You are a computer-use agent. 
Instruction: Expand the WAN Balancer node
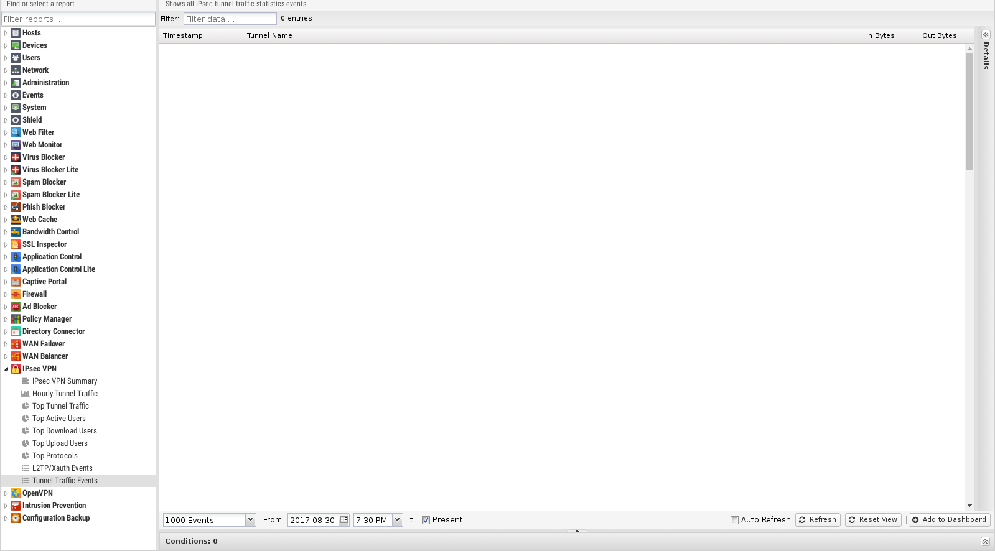pos(6,356)
